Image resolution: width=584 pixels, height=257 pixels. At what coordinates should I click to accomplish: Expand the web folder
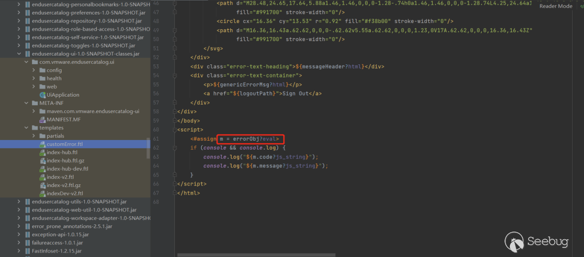[34, 86]
